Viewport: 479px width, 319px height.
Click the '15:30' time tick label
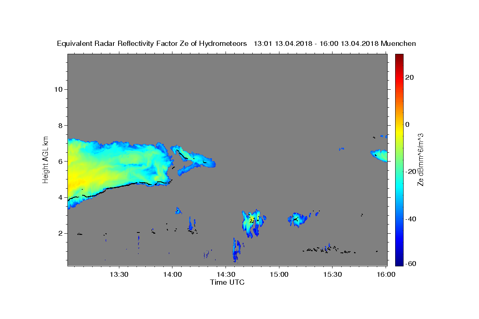(333, 274)
